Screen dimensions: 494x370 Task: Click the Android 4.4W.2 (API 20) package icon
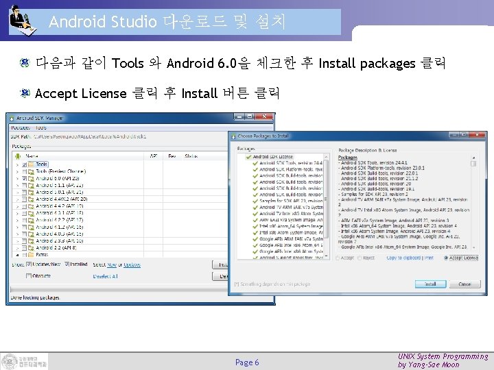[31, 199]
